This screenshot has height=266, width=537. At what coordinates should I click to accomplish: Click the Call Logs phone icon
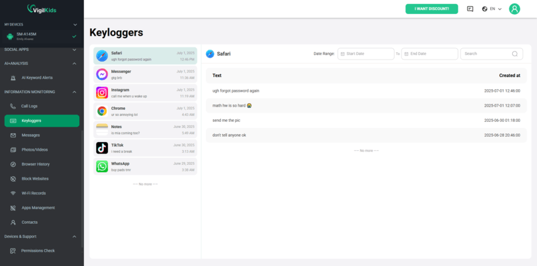[13, 107]
